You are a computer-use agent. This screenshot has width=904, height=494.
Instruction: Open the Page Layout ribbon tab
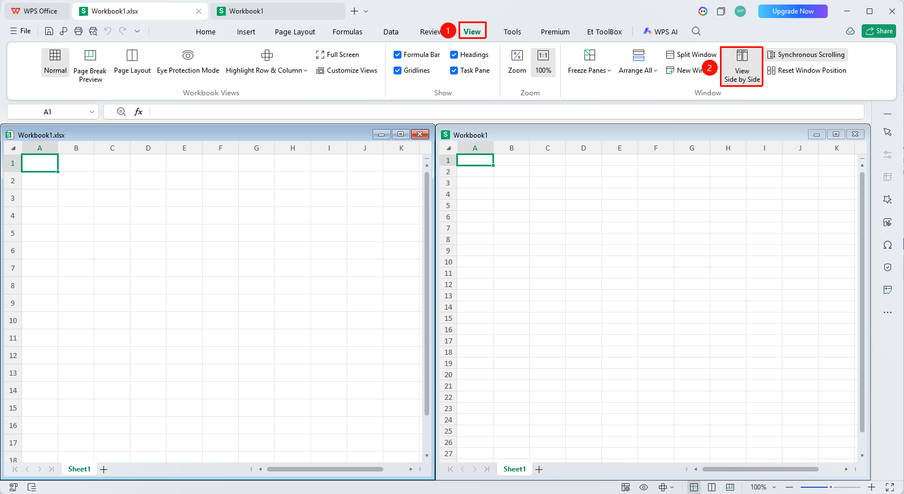point(295,32)
